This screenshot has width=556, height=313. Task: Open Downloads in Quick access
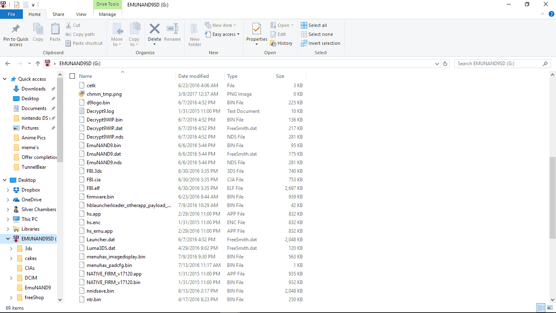(x=33, y=89)
